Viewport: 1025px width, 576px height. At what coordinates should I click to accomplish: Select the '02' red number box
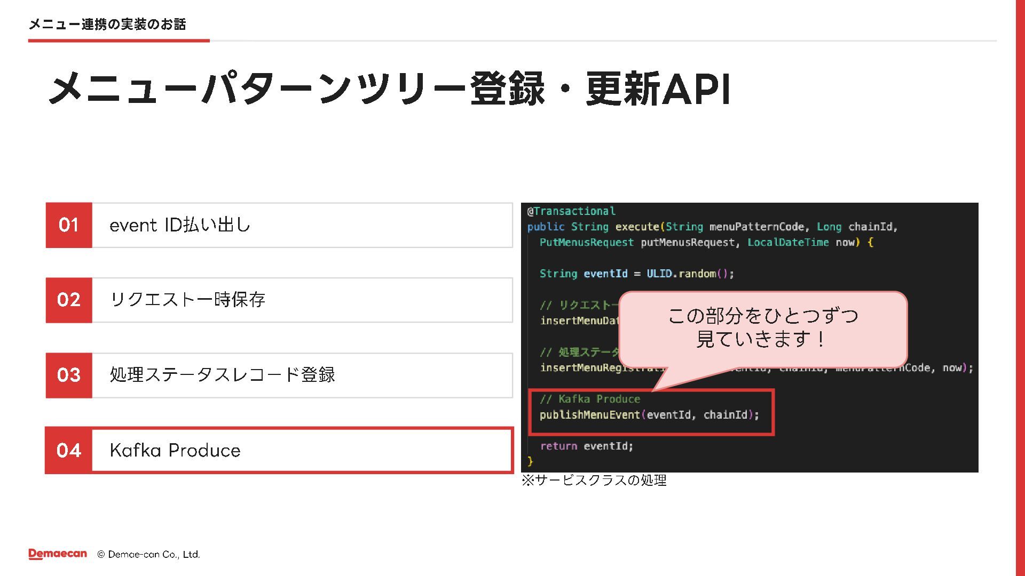pyautogui.click(x=69, y=300)
